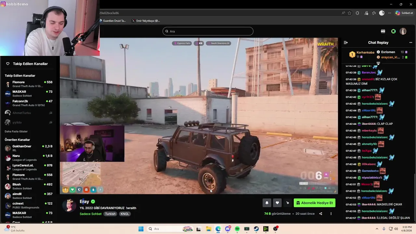Viewport: 416px width, 234px height.
Task: Open OBS Studio from the taskbar
Action: [x=276, y=229]
